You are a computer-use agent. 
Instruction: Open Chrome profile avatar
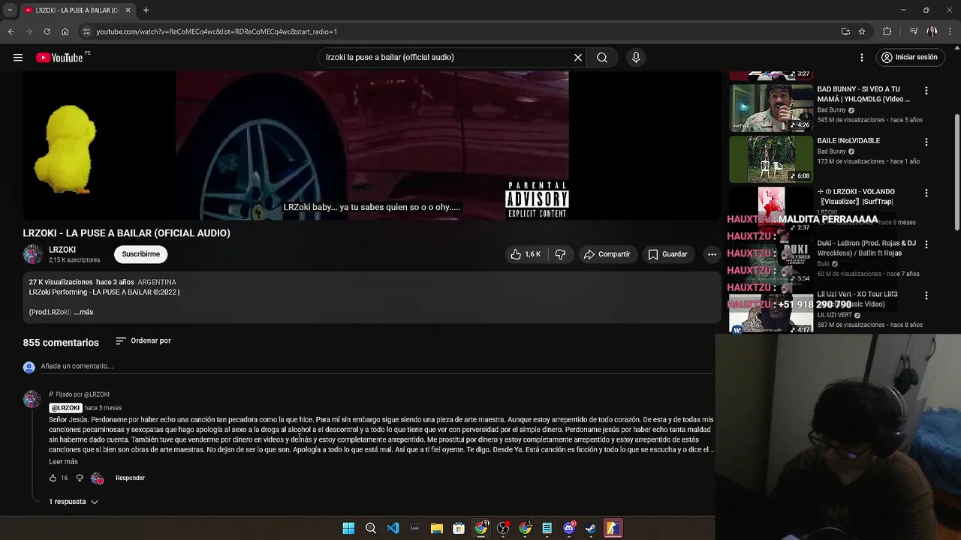pyautogui.click(x=932, y=31)
